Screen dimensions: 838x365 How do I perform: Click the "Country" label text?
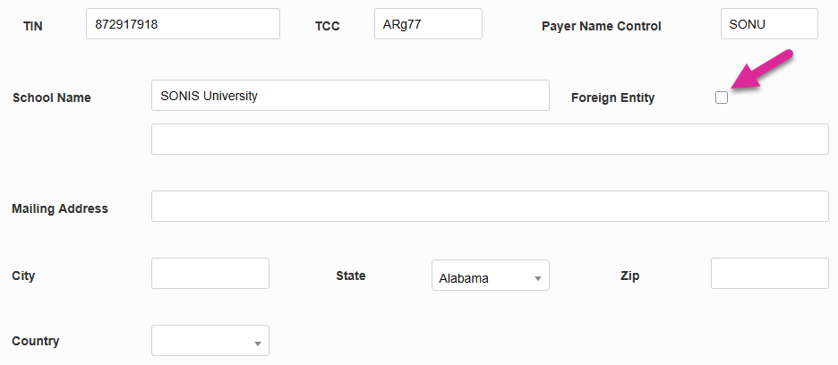click(x=36, y=341)
